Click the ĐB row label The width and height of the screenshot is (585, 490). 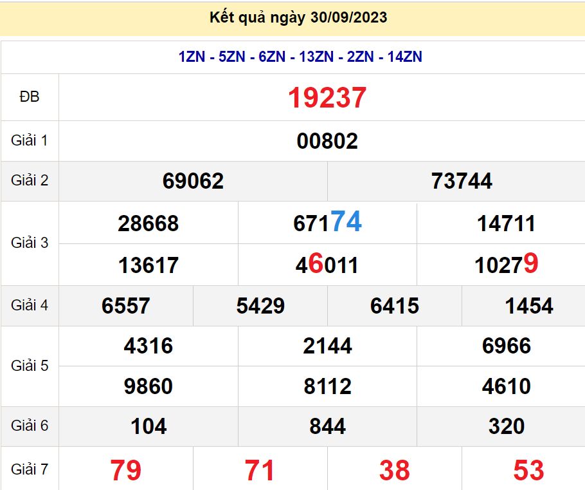[30, 97]
